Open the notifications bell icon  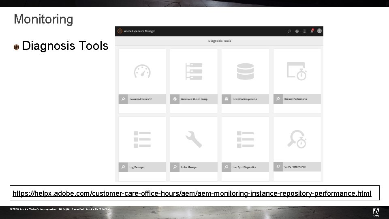pos(312,31)
